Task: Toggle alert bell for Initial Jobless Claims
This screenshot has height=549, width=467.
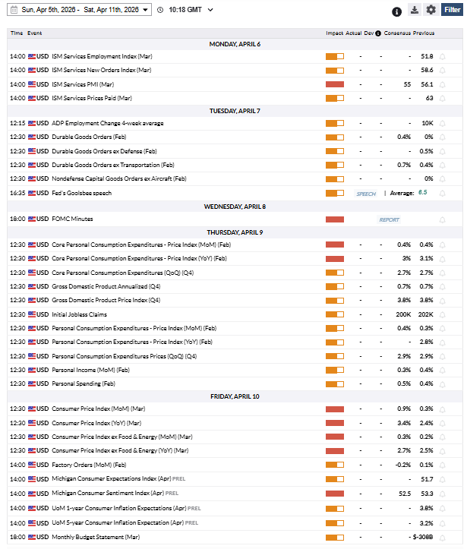Action: [443, 314]
